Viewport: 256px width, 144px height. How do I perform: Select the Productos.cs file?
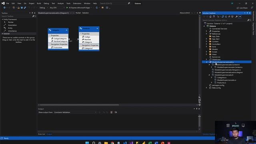pyautogui.click(x=222, y=83)
